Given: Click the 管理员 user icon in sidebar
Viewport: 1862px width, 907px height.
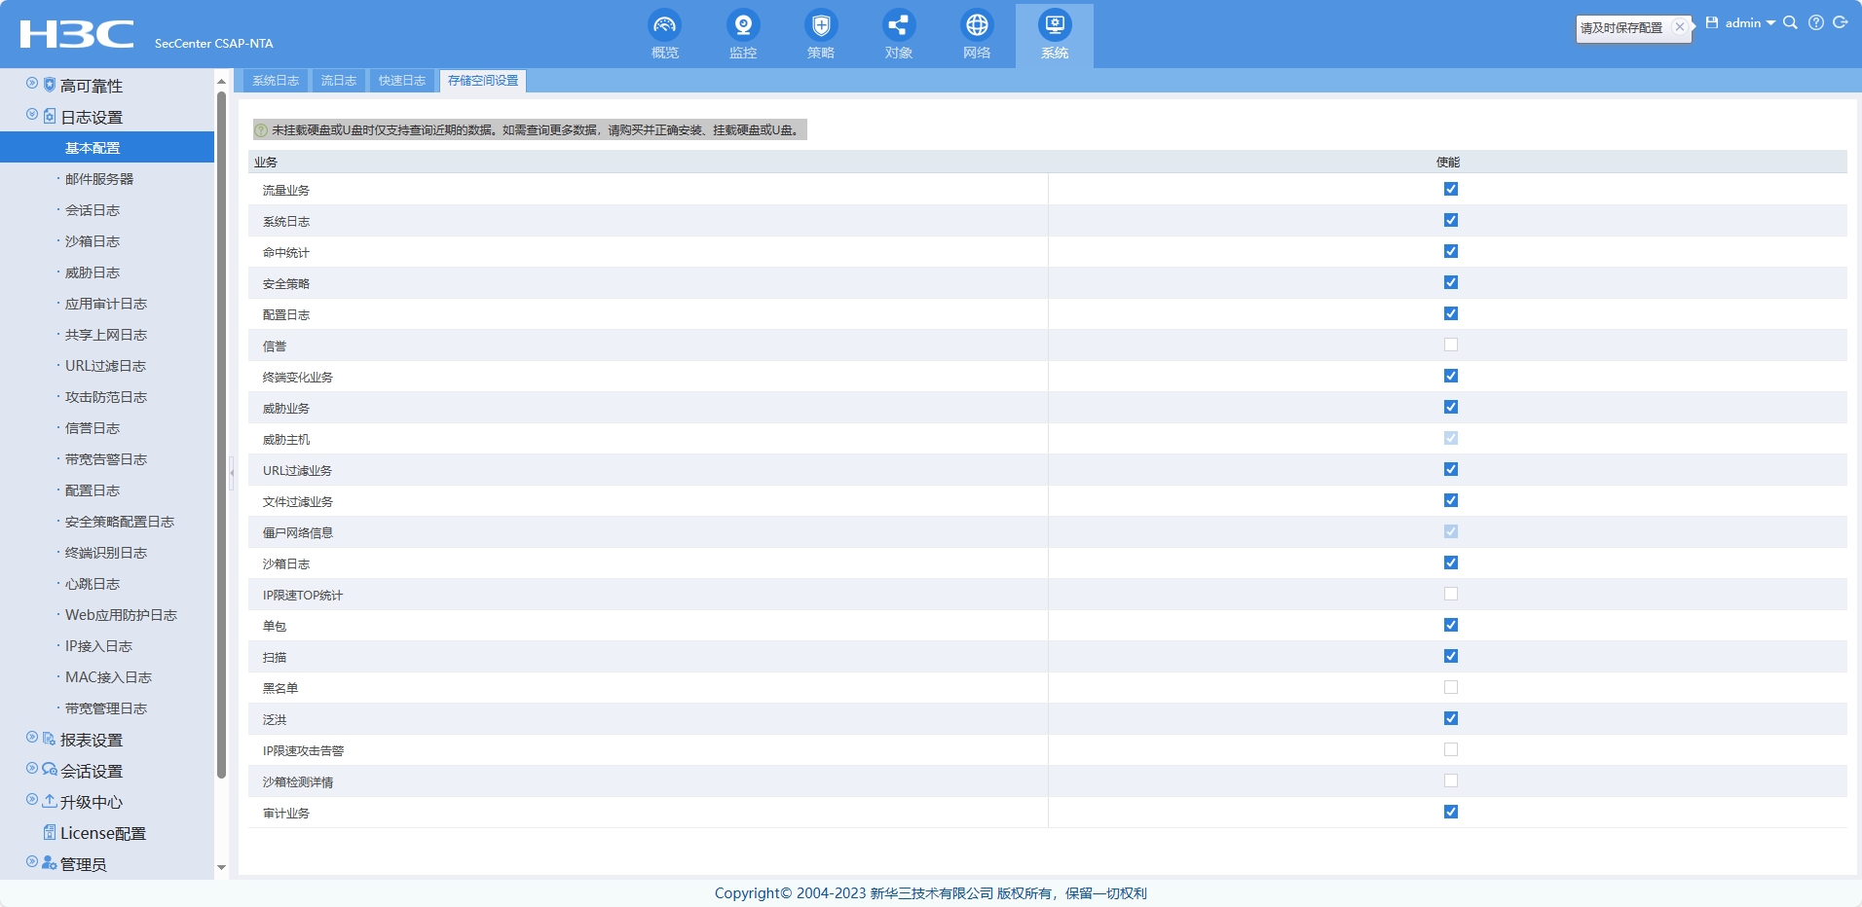Looking at the screenshot, I should (x=50, y=863).
